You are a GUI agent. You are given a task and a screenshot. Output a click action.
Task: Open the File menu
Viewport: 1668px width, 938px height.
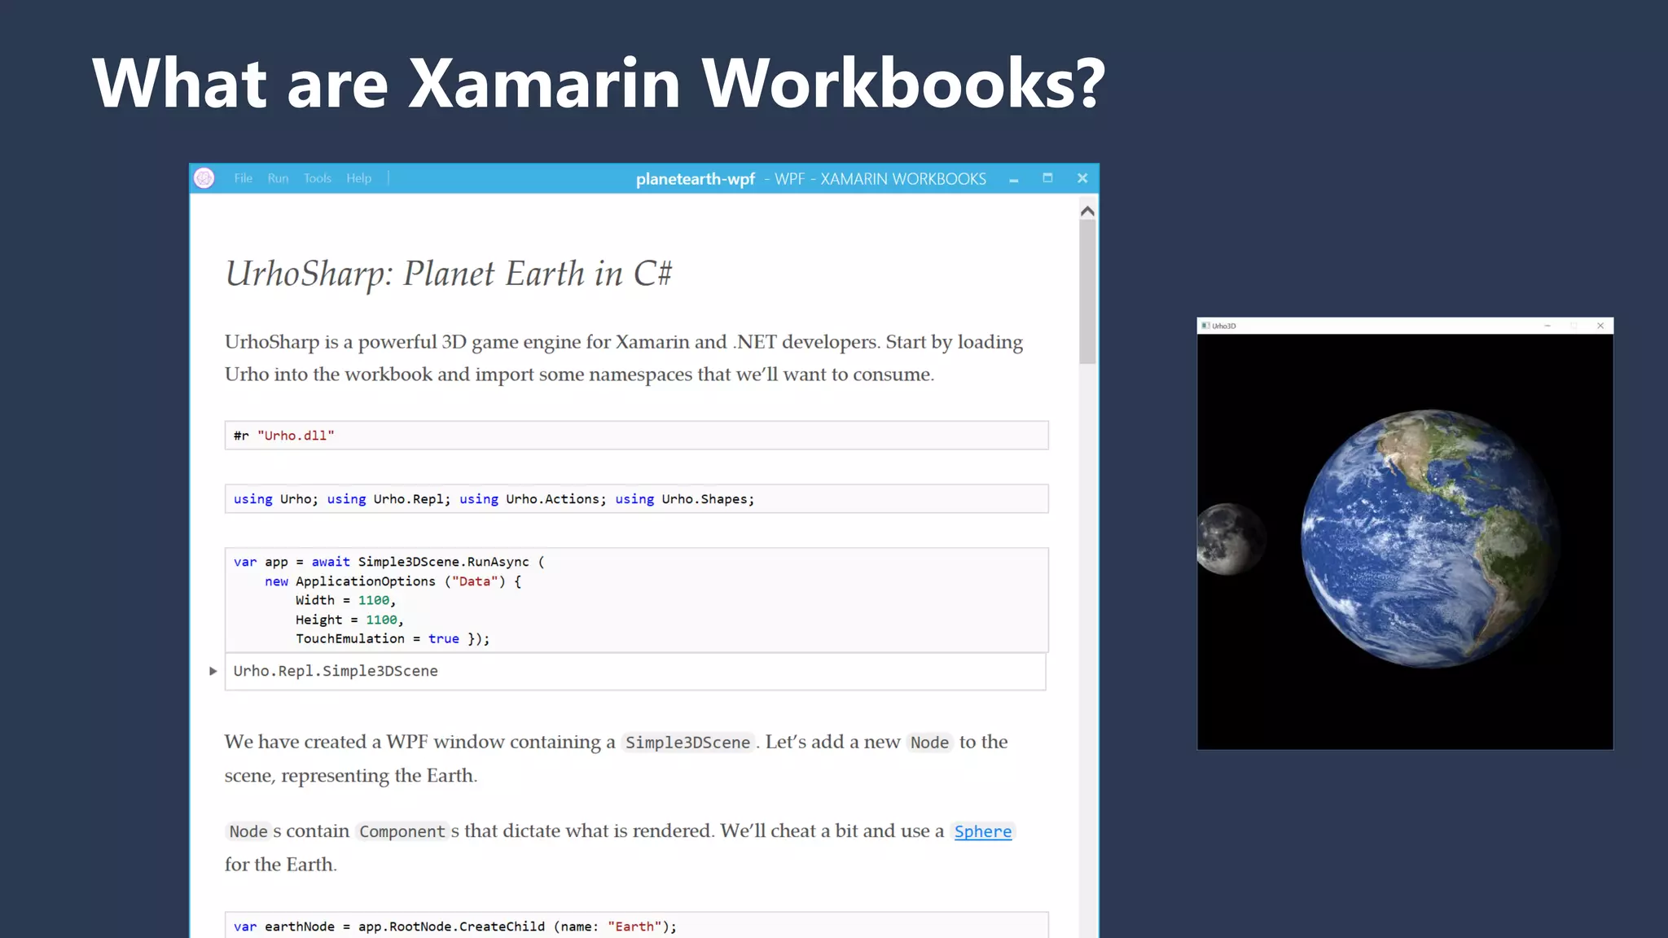coord(244,178)
